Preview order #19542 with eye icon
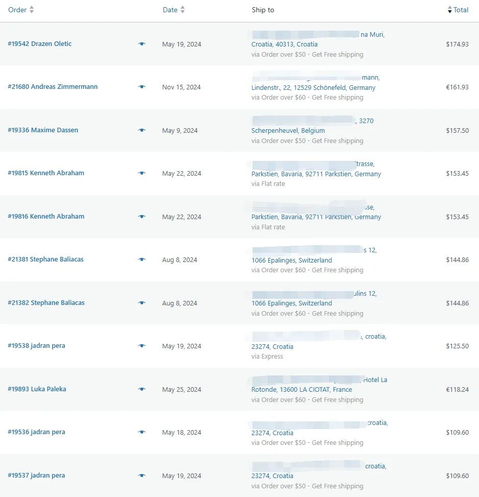This screenshot has height=497, width=479. (142, 44)
